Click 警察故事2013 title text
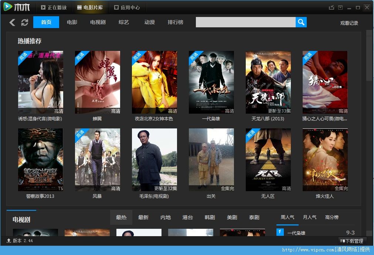The image size is (374, 255). [40, 196]
